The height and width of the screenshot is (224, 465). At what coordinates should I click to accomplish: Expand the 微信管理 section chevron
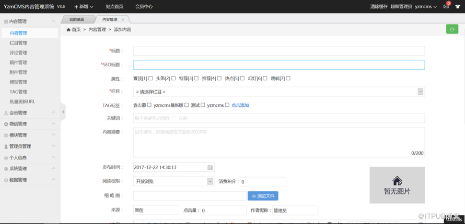tap(53, 124)
